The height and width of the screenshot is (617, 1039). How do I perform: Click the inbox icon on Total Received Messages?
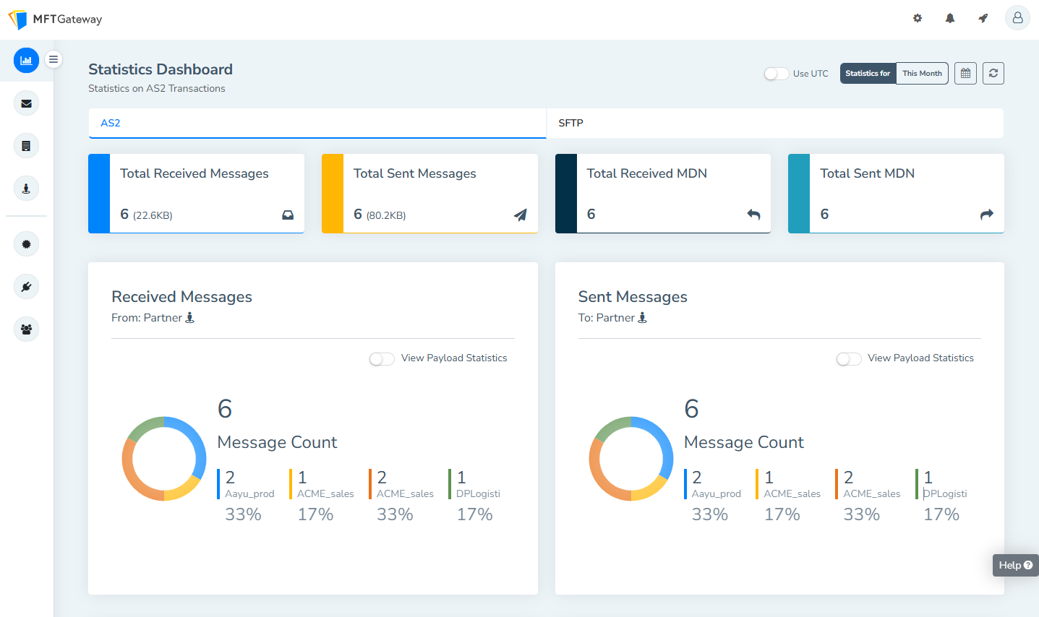pos(288,215)
